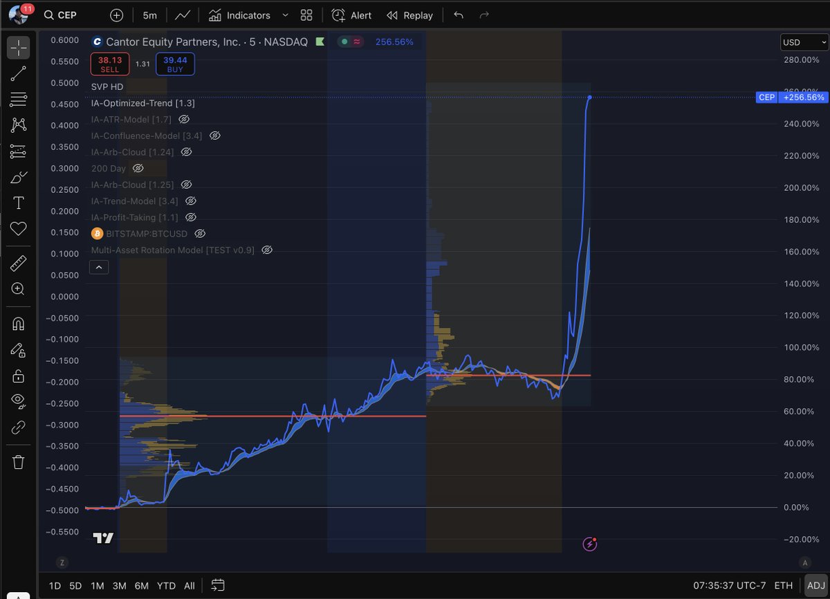Toggle the magnet snap mode
Viewport: 830px width, 599px height.
pos(19,324)
